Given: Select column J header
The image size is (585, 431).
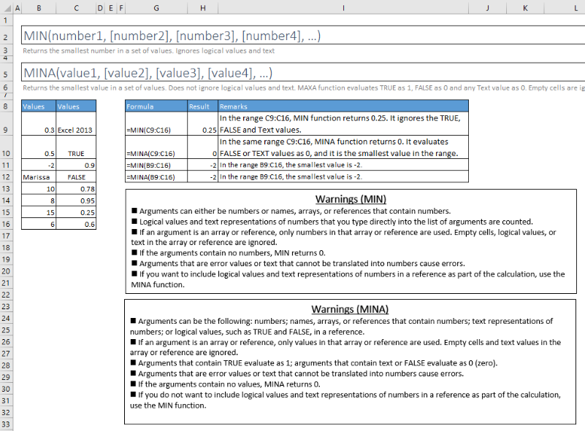Looking at the screenshot, I should (x=487, y=8).
